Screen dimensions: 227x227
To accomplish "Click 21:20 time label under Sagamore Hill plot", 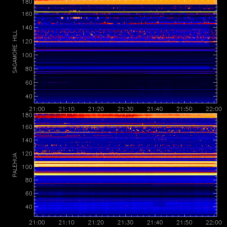I will pyautogui.click(x=96, y=109).
